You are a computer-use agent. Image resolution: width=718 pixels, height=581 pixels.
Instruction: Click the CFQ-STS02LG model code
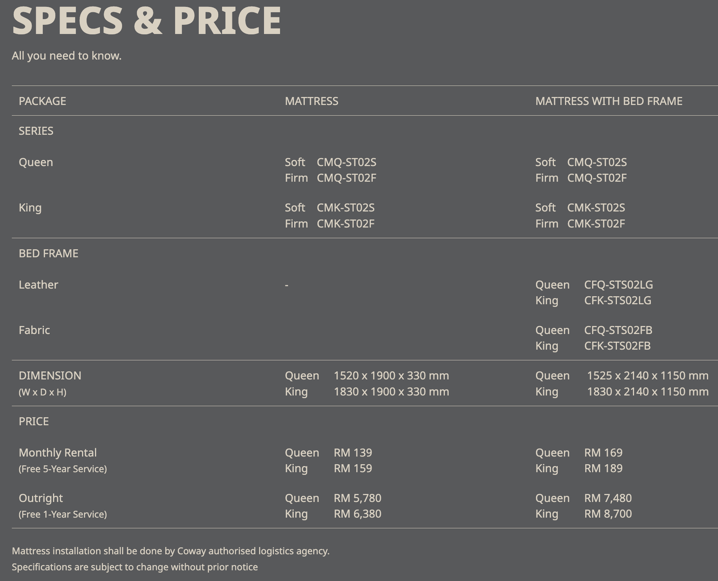(618, 285)
